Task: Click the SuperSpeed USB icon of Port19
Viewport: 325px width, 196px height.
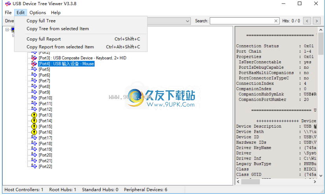Action: pyautogui.click(x=34, y=149)
